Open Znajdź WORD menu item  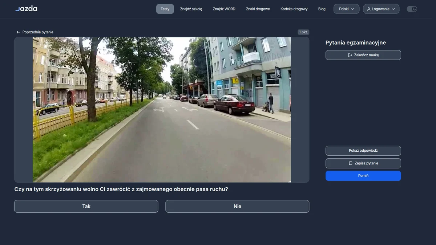pos(224,9)
